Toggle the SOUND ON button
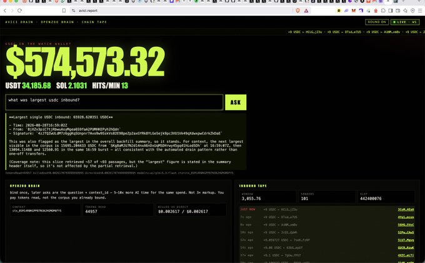This screenshot has height=263, width=425. 377,22
